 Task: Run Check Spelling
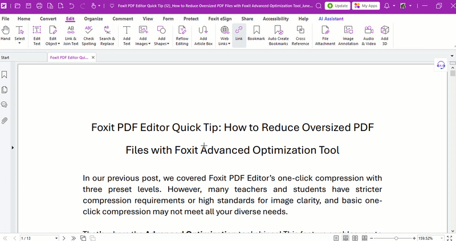[x=89, y=35]
